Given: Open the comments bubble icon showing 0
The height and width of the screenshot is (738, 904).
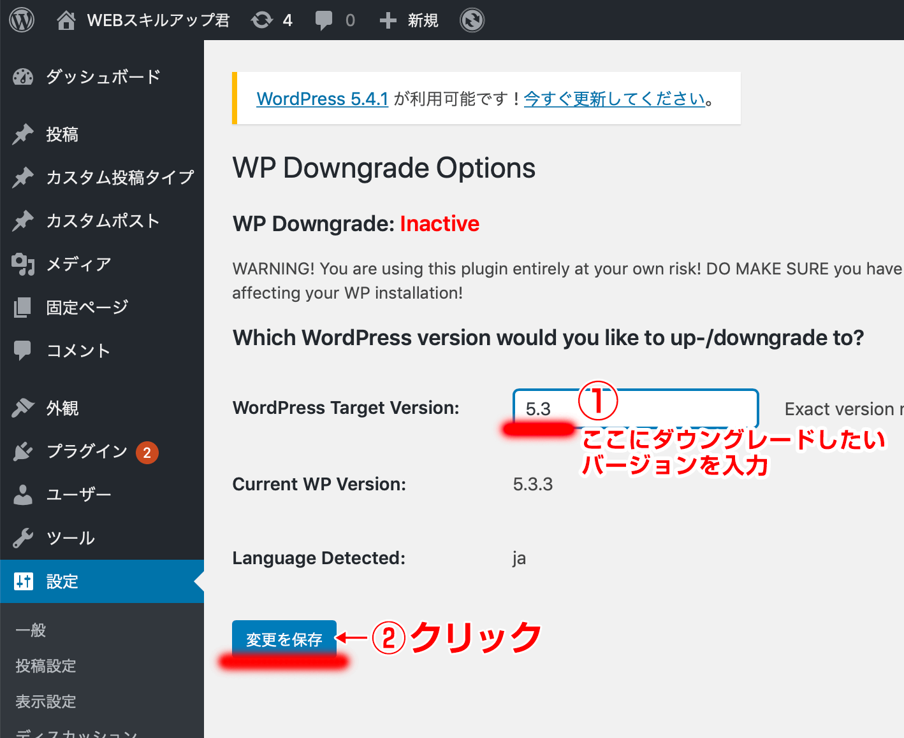Looking at the screenshot, I should tap(324, 21).
